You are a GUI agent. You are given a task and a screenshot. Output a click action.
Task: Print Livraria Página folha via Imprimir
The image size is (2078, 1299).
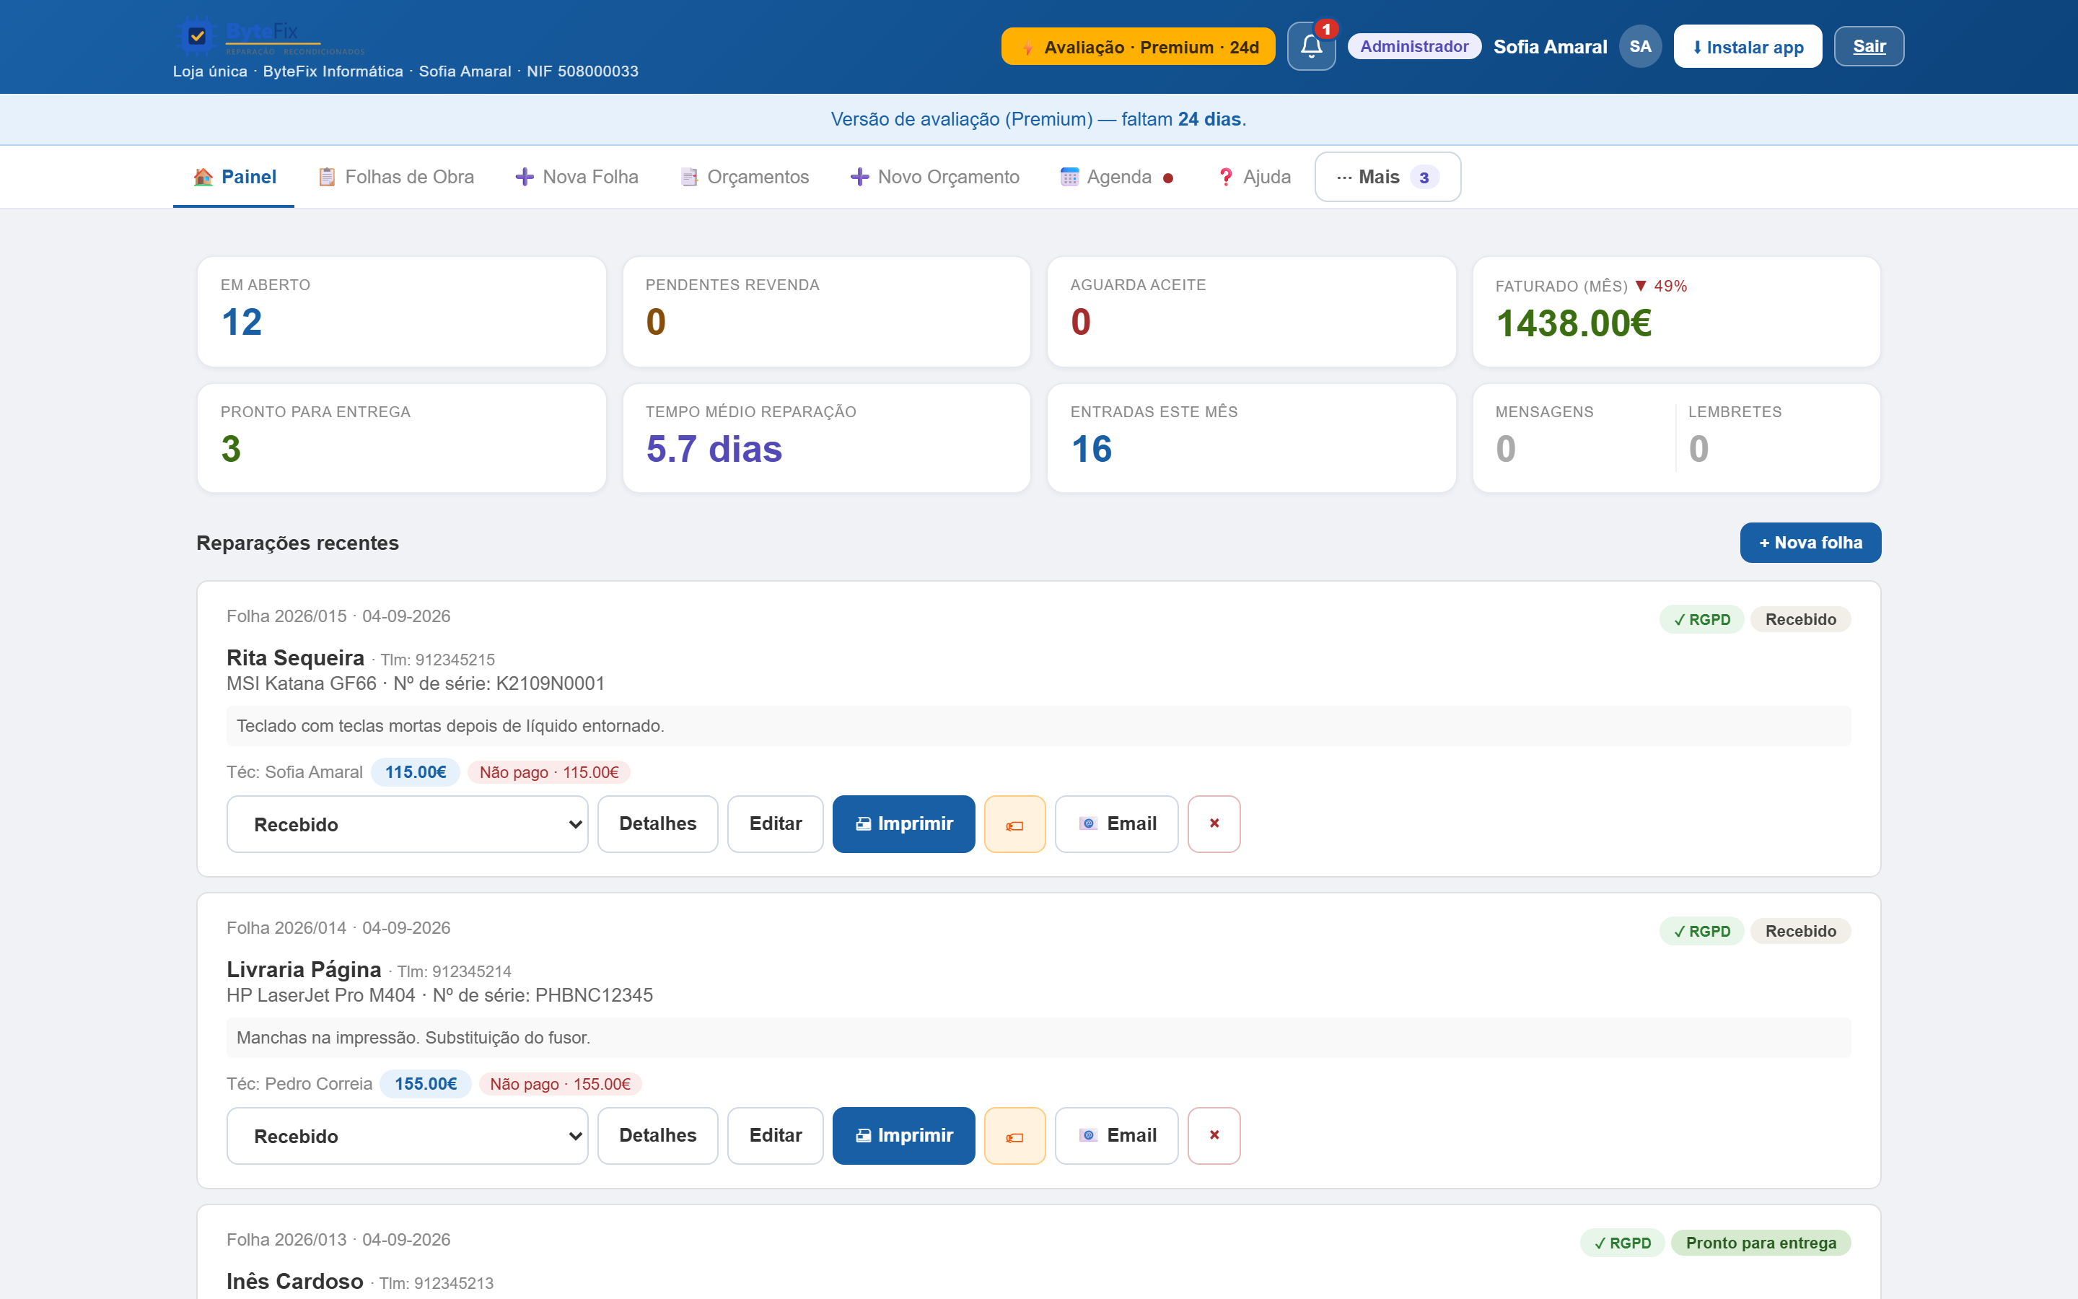[x=903, y=1136]
